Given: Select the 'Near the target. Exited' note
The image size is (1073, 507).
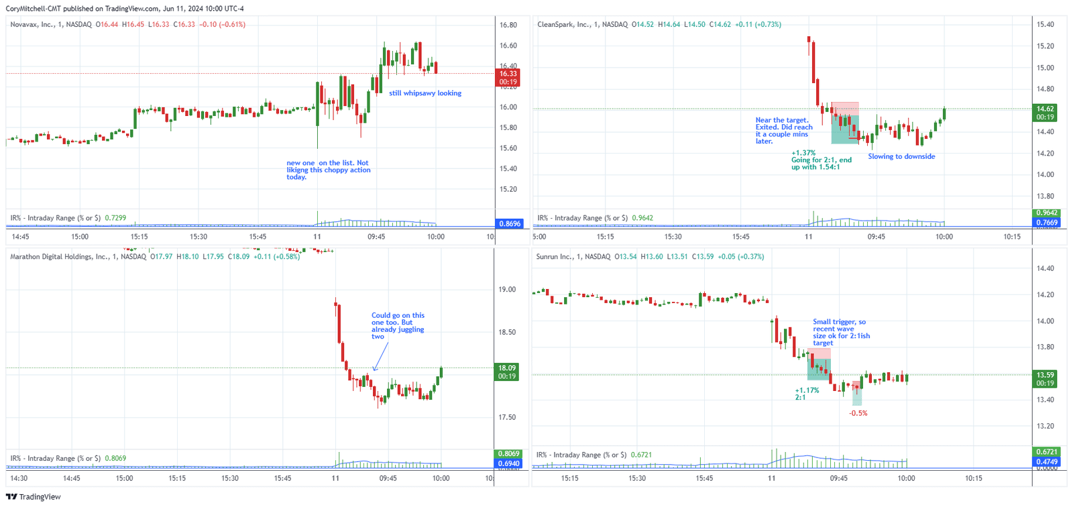Looking at the screenshot, I should pos(784,131).
